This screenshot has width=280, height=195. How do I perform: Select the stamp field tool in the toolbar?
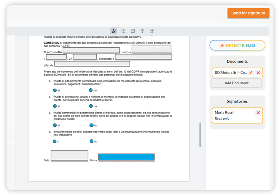(152, 31)
